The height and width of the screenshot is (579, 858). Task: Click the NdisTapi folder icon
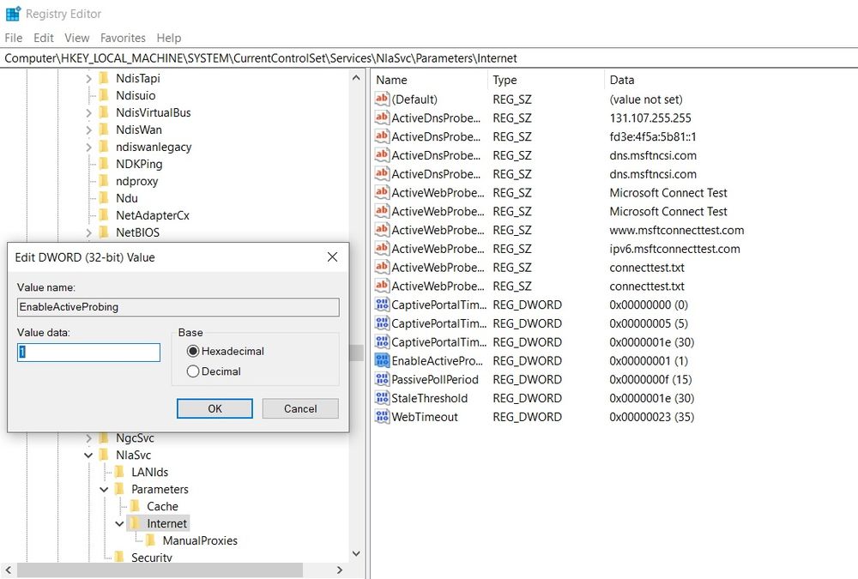pyautogui.click(x=104, y=78)
